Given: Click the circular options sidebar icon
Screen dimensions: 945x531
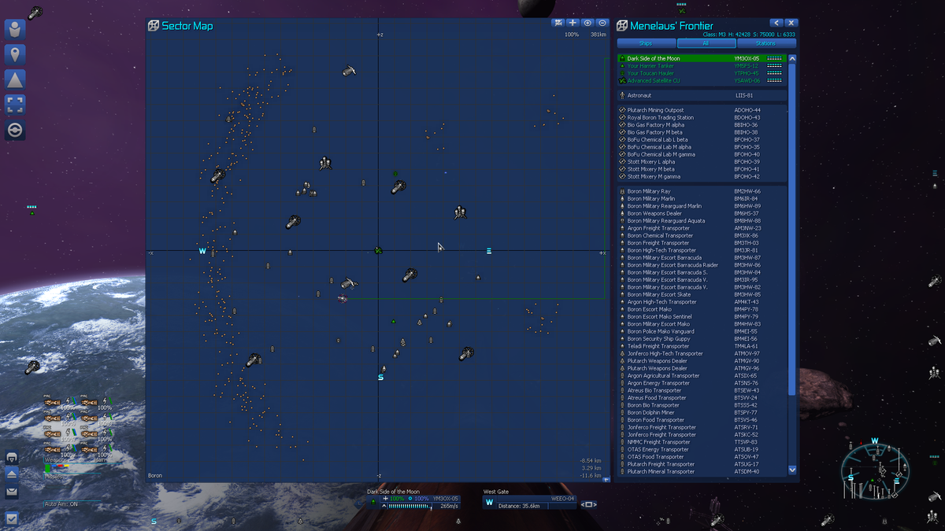Looking at the screenshot, I should (x=15, y=128).
